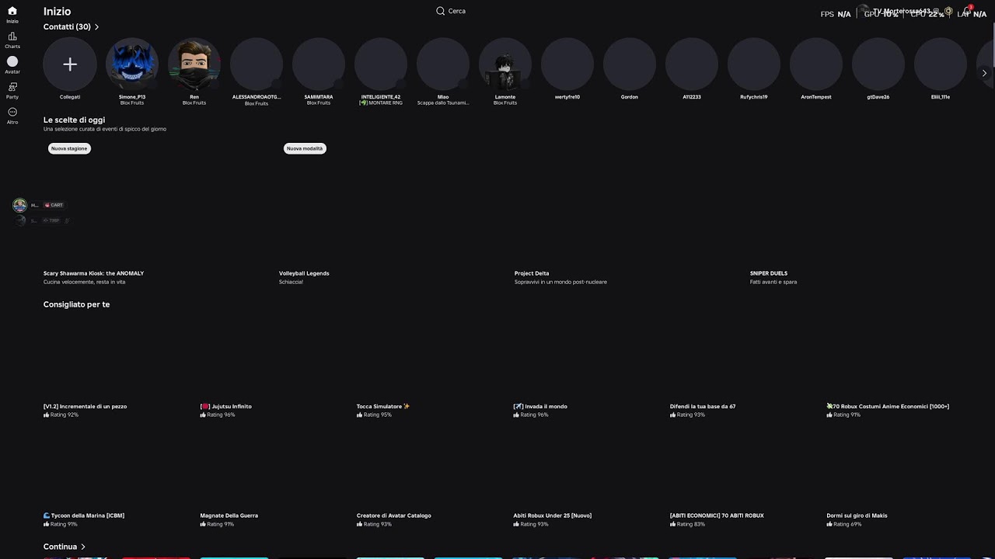Open Magnate Della Guerra game

coord(229,516)
